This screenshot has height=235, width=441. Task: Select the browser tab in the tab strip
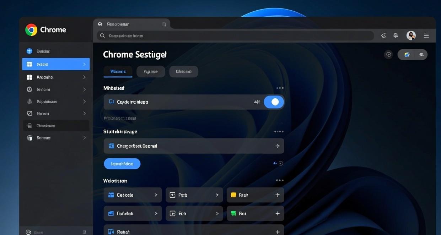[x=132, y=24]
